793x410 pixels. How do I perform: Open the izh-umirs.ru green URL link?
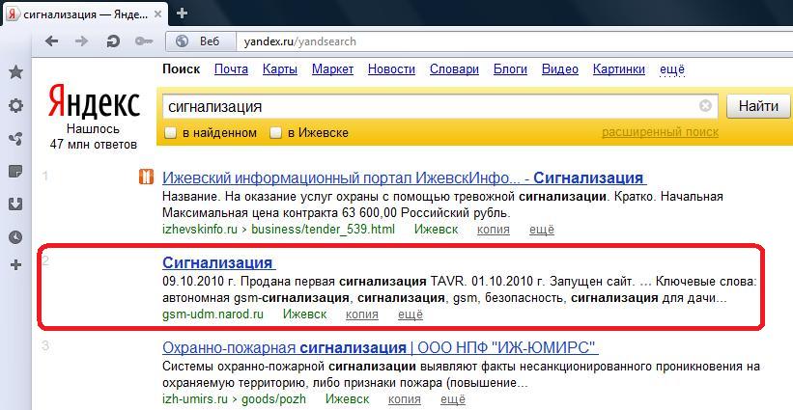click(234, 398)
